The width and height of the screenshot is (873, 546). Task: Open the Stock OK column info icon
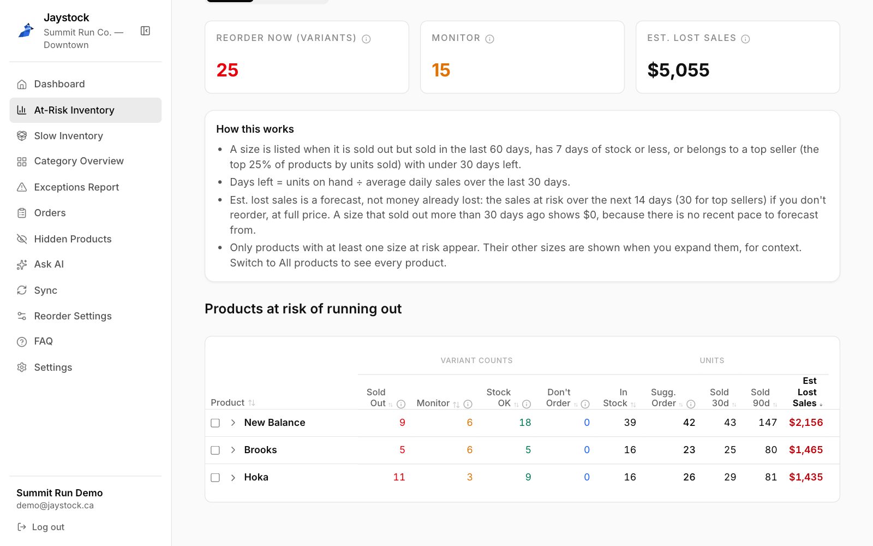tap(527, 404)
